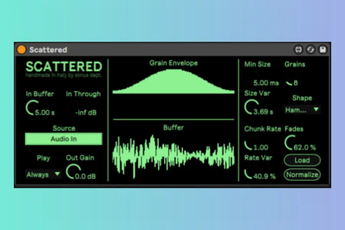This screenshot has height=230, width=345.
Task: Expand the Shape dropdown menu
Action: [x=302, y=110]
